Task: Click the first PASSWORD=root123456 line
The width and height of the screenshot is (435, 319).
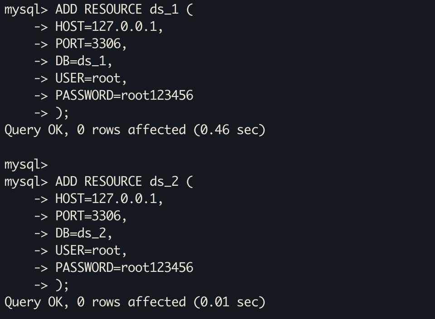Action: [114, 96]
